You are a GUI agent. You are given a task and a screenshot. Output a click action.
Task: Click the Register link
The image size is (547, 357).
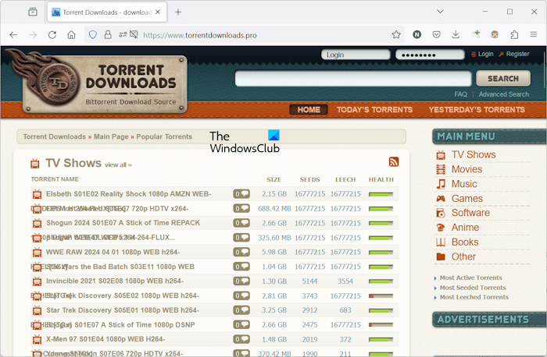click(517, 54)
